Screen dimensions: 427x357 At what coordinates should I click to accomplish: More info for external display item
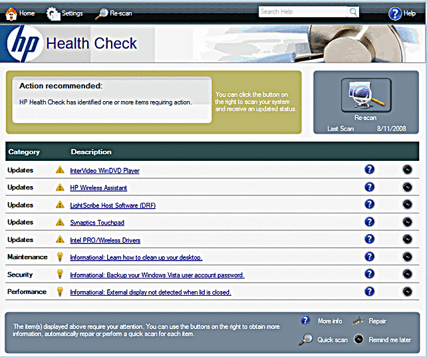coord(369,291)
